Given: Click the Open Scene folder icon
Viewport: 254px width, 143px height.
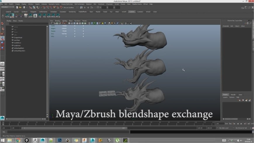Looking at the screenshot, I should point(20,7).
